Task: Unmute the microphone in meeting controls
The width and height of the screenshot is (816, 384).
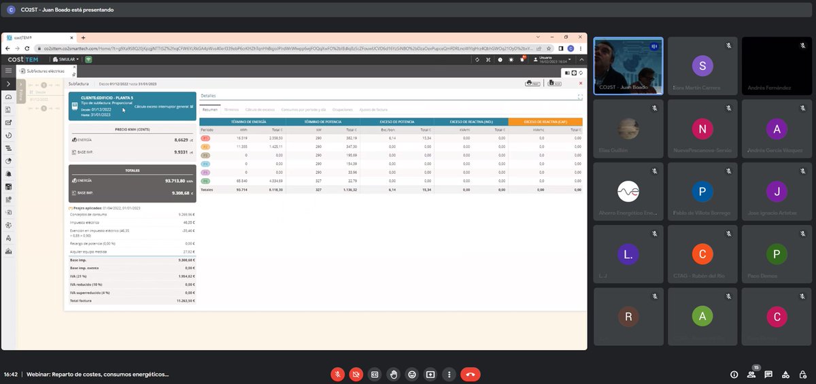Action: pos(337,374)
